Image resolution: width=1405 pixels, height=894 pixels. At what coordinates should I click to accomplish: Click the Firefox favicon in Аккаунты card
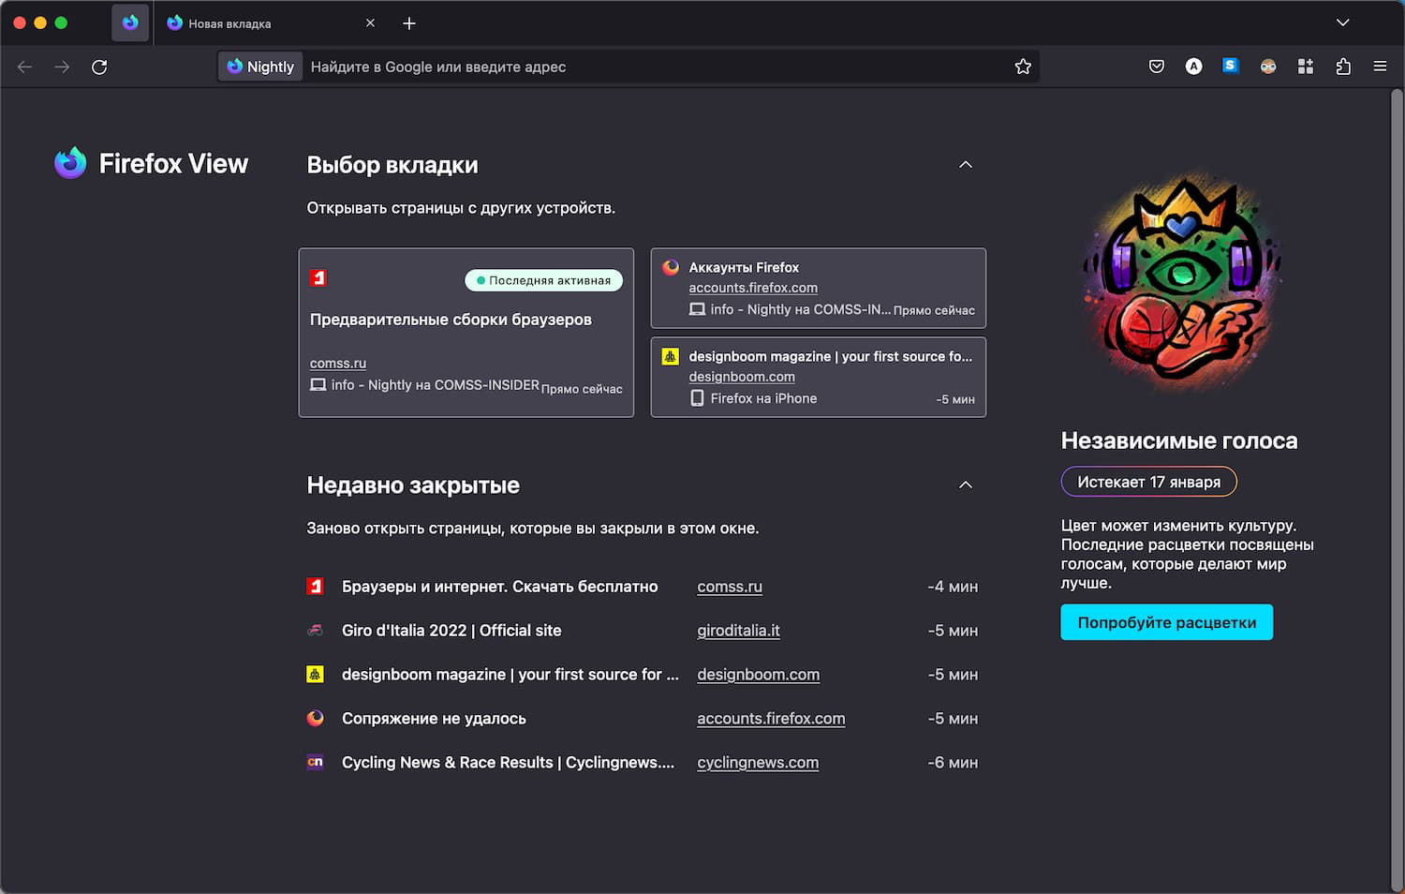[671, 267]
